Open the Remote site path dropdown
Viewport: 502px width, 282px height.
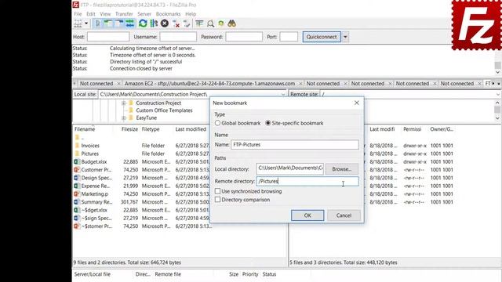(498, 94)
